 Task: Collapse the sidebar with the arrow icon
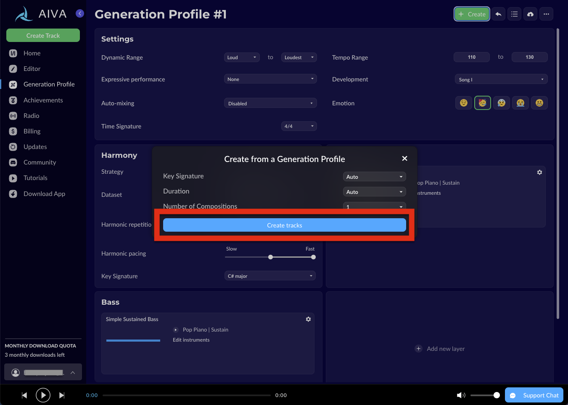click(80, 14)
